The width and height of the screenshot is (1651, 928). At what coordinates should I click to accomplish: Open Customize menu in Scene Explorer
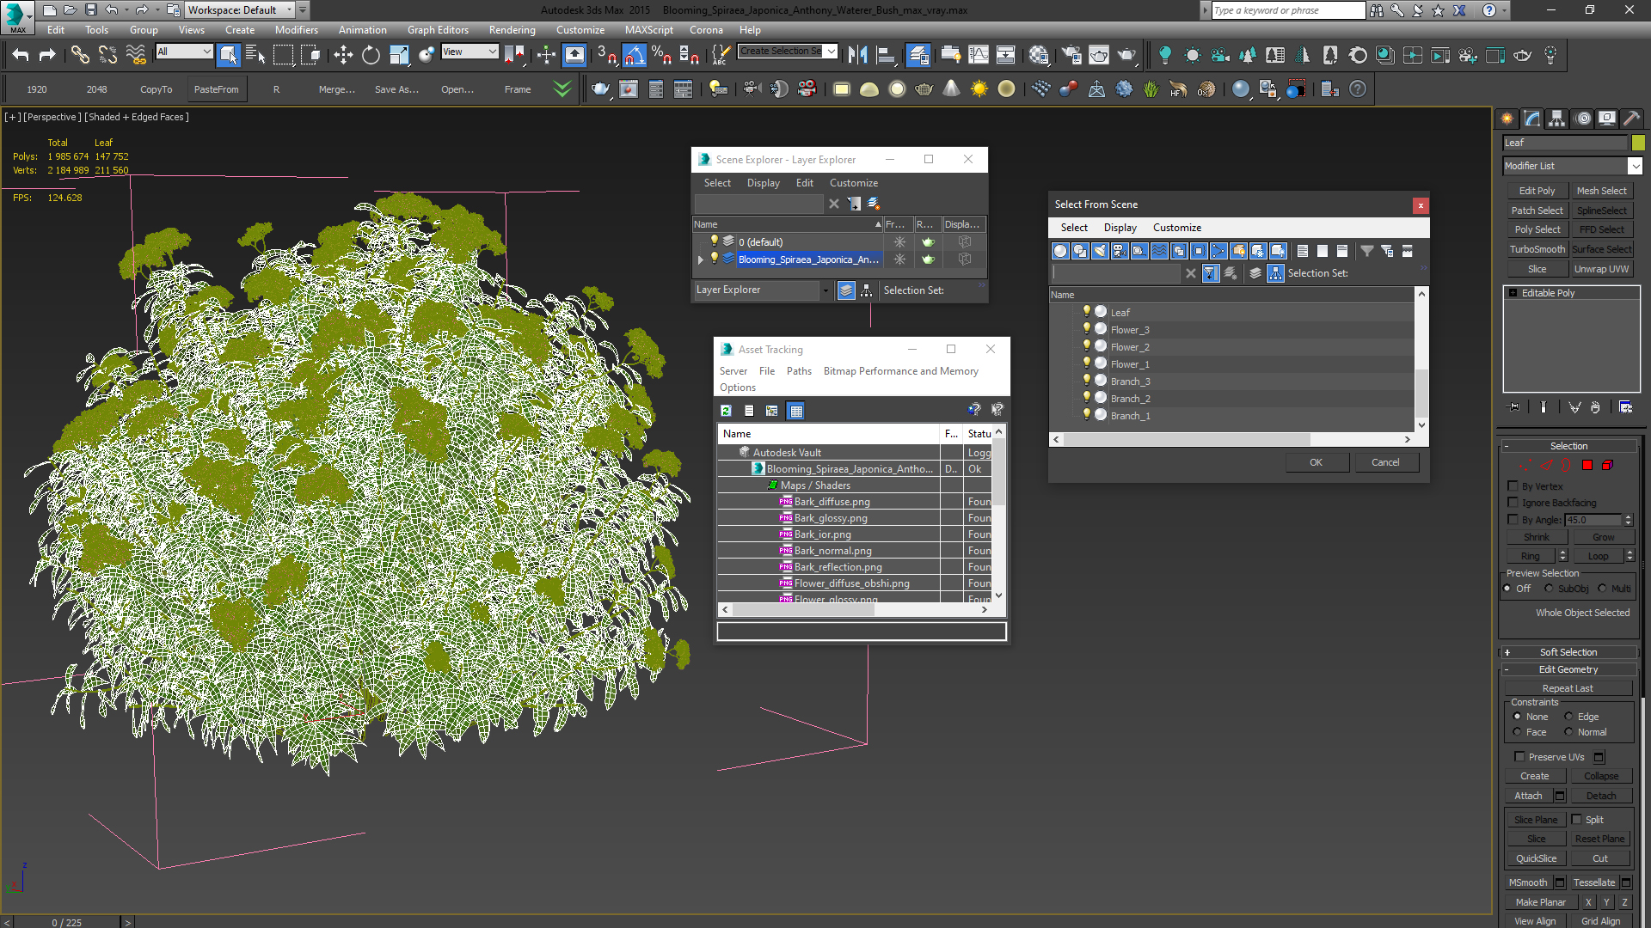(853, 183)
